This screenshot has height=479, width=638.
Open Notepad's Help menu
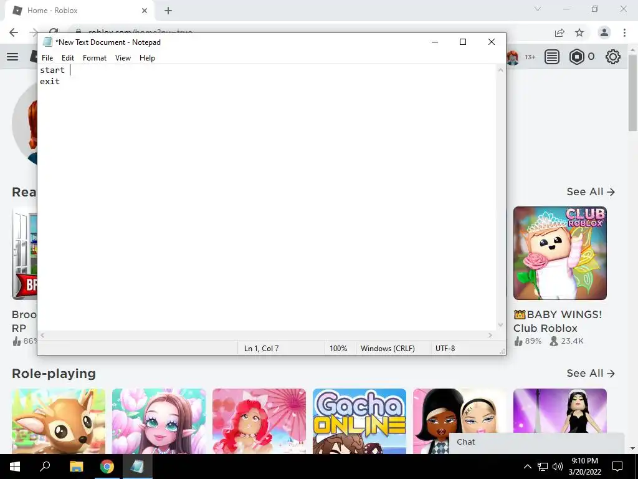[147, 58]
